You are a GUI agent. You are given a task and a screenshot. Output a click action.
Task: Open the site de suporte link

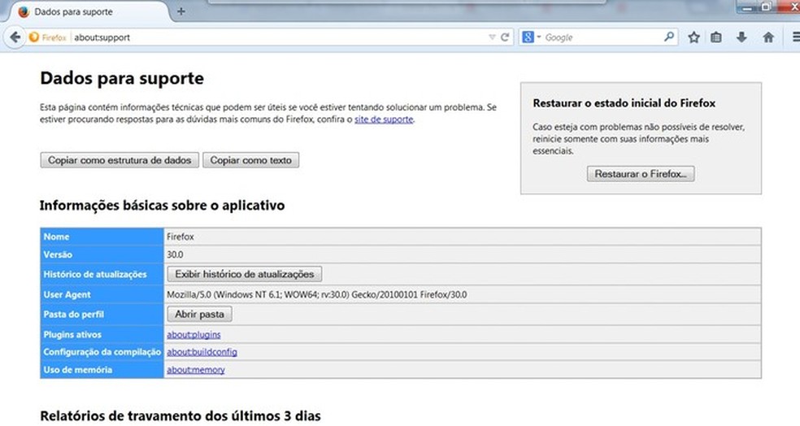click(x=384, y=120)
